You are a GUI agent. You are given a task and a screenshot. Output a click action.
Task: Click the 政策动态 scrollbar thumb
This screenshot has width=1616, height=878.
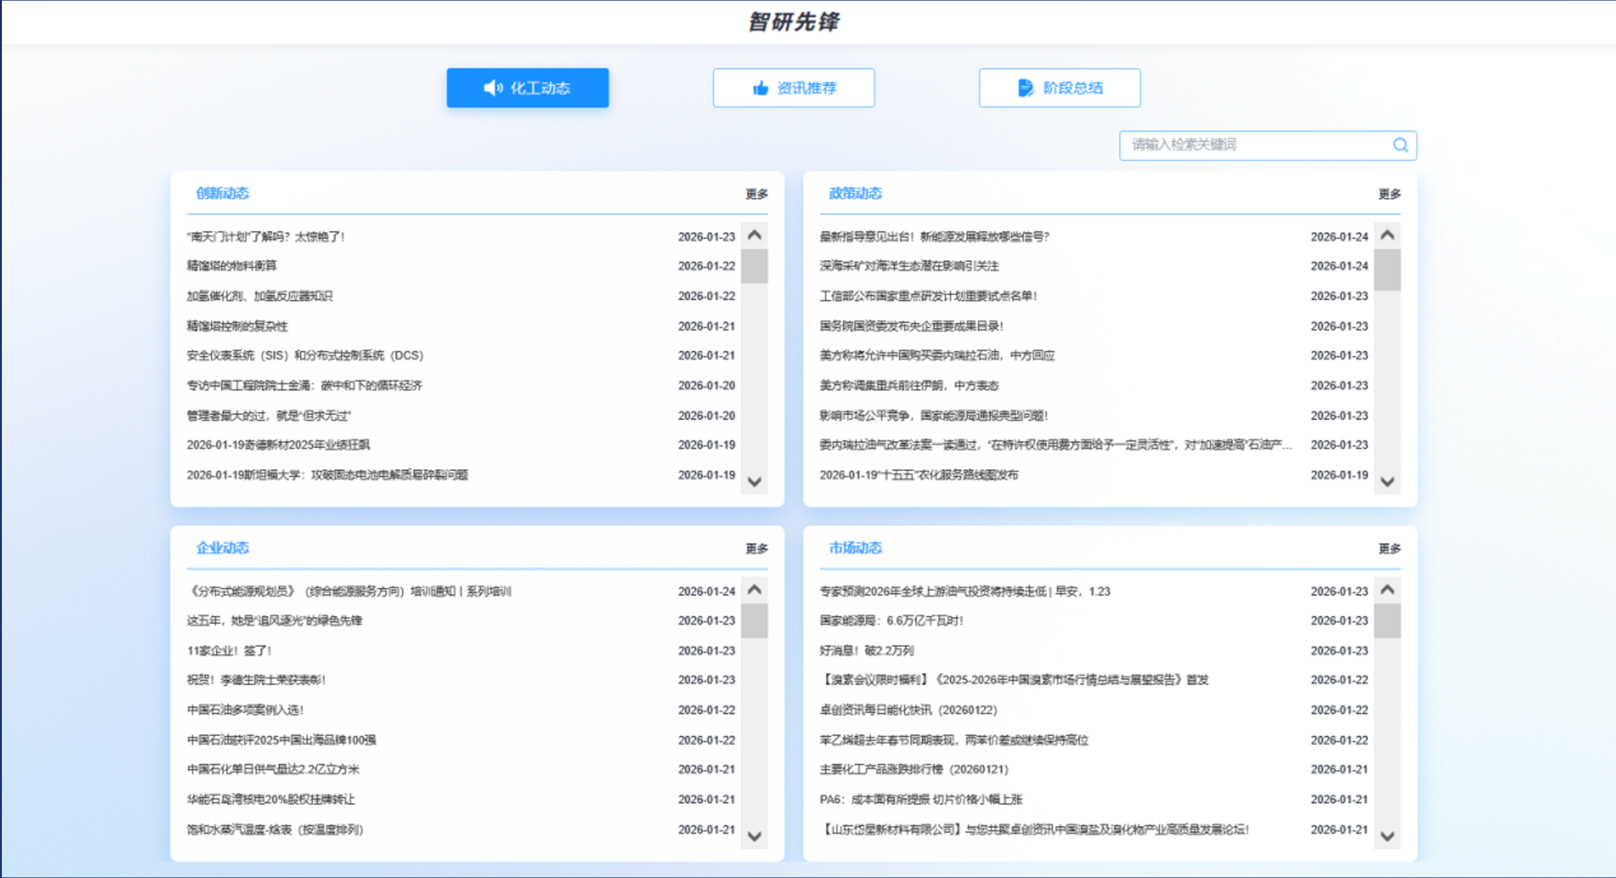point(1387,270)
